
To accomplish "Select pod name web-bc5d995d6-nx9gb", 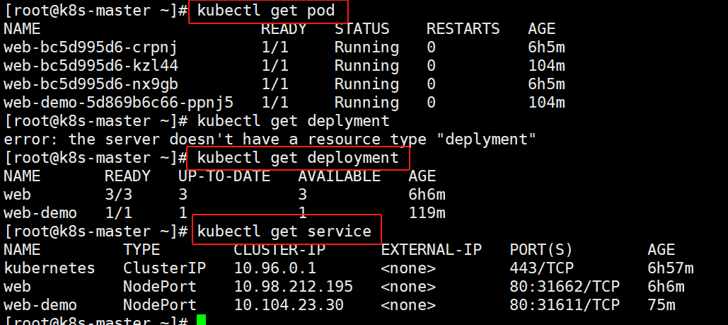I will (91, 84).
